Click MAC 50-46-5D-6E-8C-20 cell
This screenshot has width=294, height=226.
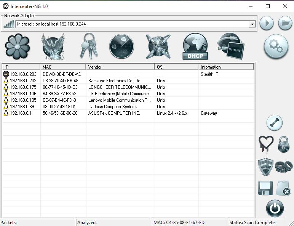point(60,113)
